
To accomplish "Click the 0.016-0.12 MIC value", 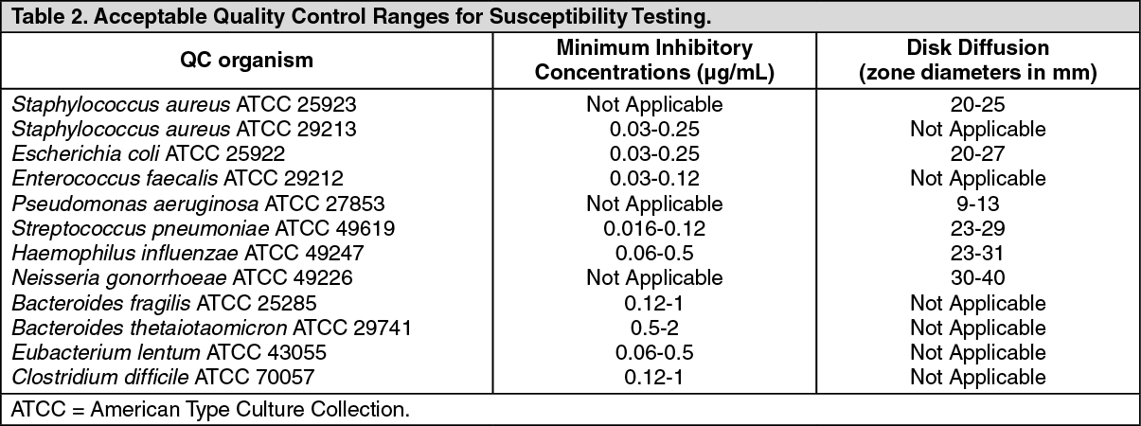I will (x=654, y=228).
